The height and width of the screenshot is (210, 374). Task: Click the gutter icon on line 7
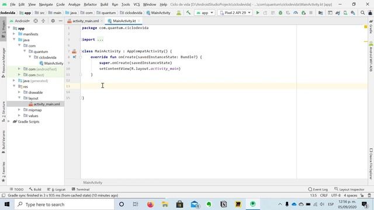click(x=74, y=51)
